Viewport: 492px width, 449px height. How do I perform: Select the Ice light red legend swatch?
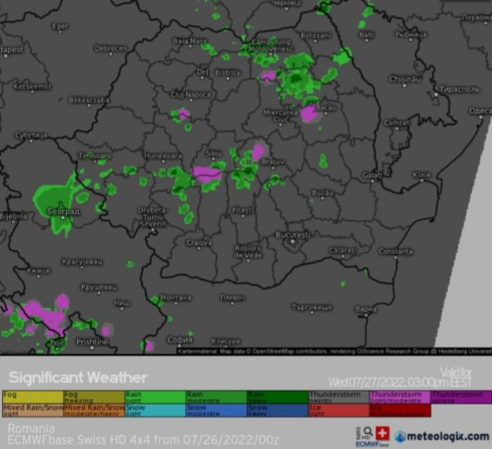338,410
